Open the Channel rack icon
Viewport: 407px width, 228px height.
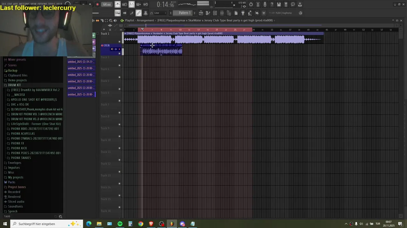(215, 13)
